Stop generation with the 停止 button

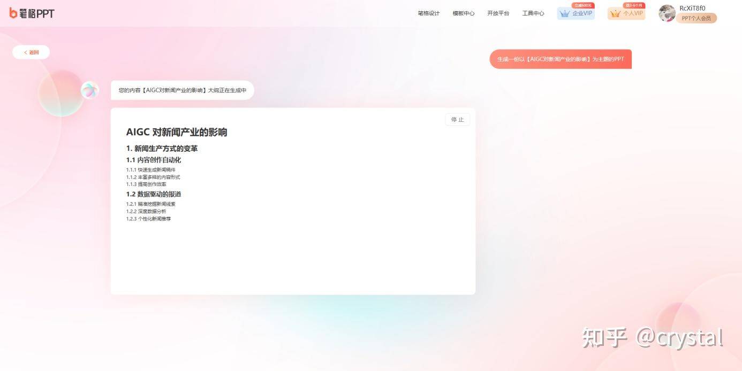click(x=457, y=119)
